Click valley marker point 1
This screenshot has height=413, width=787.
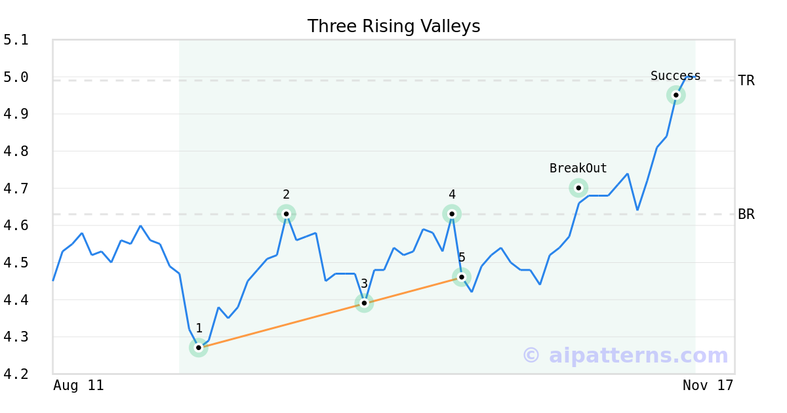tap(199, 347)
